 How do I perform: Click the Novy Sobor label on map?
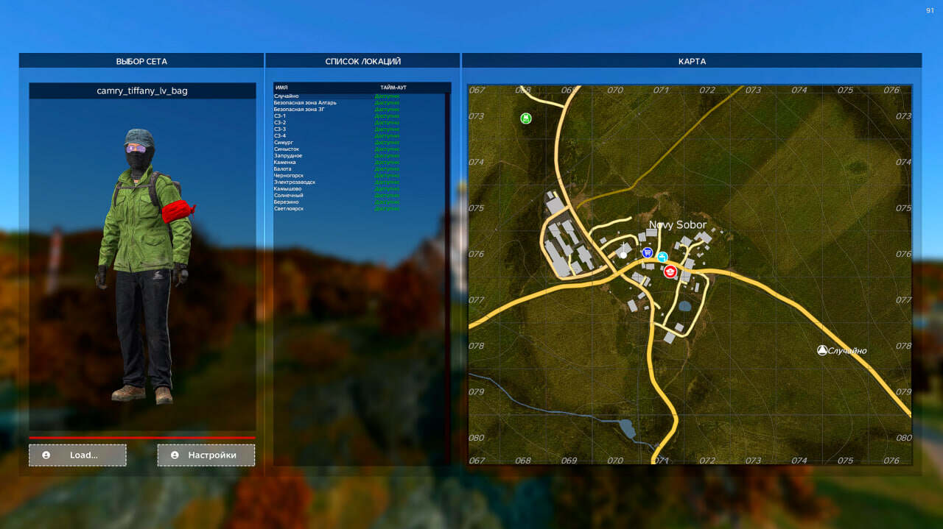pyautogui.click(x=677, y=224)
